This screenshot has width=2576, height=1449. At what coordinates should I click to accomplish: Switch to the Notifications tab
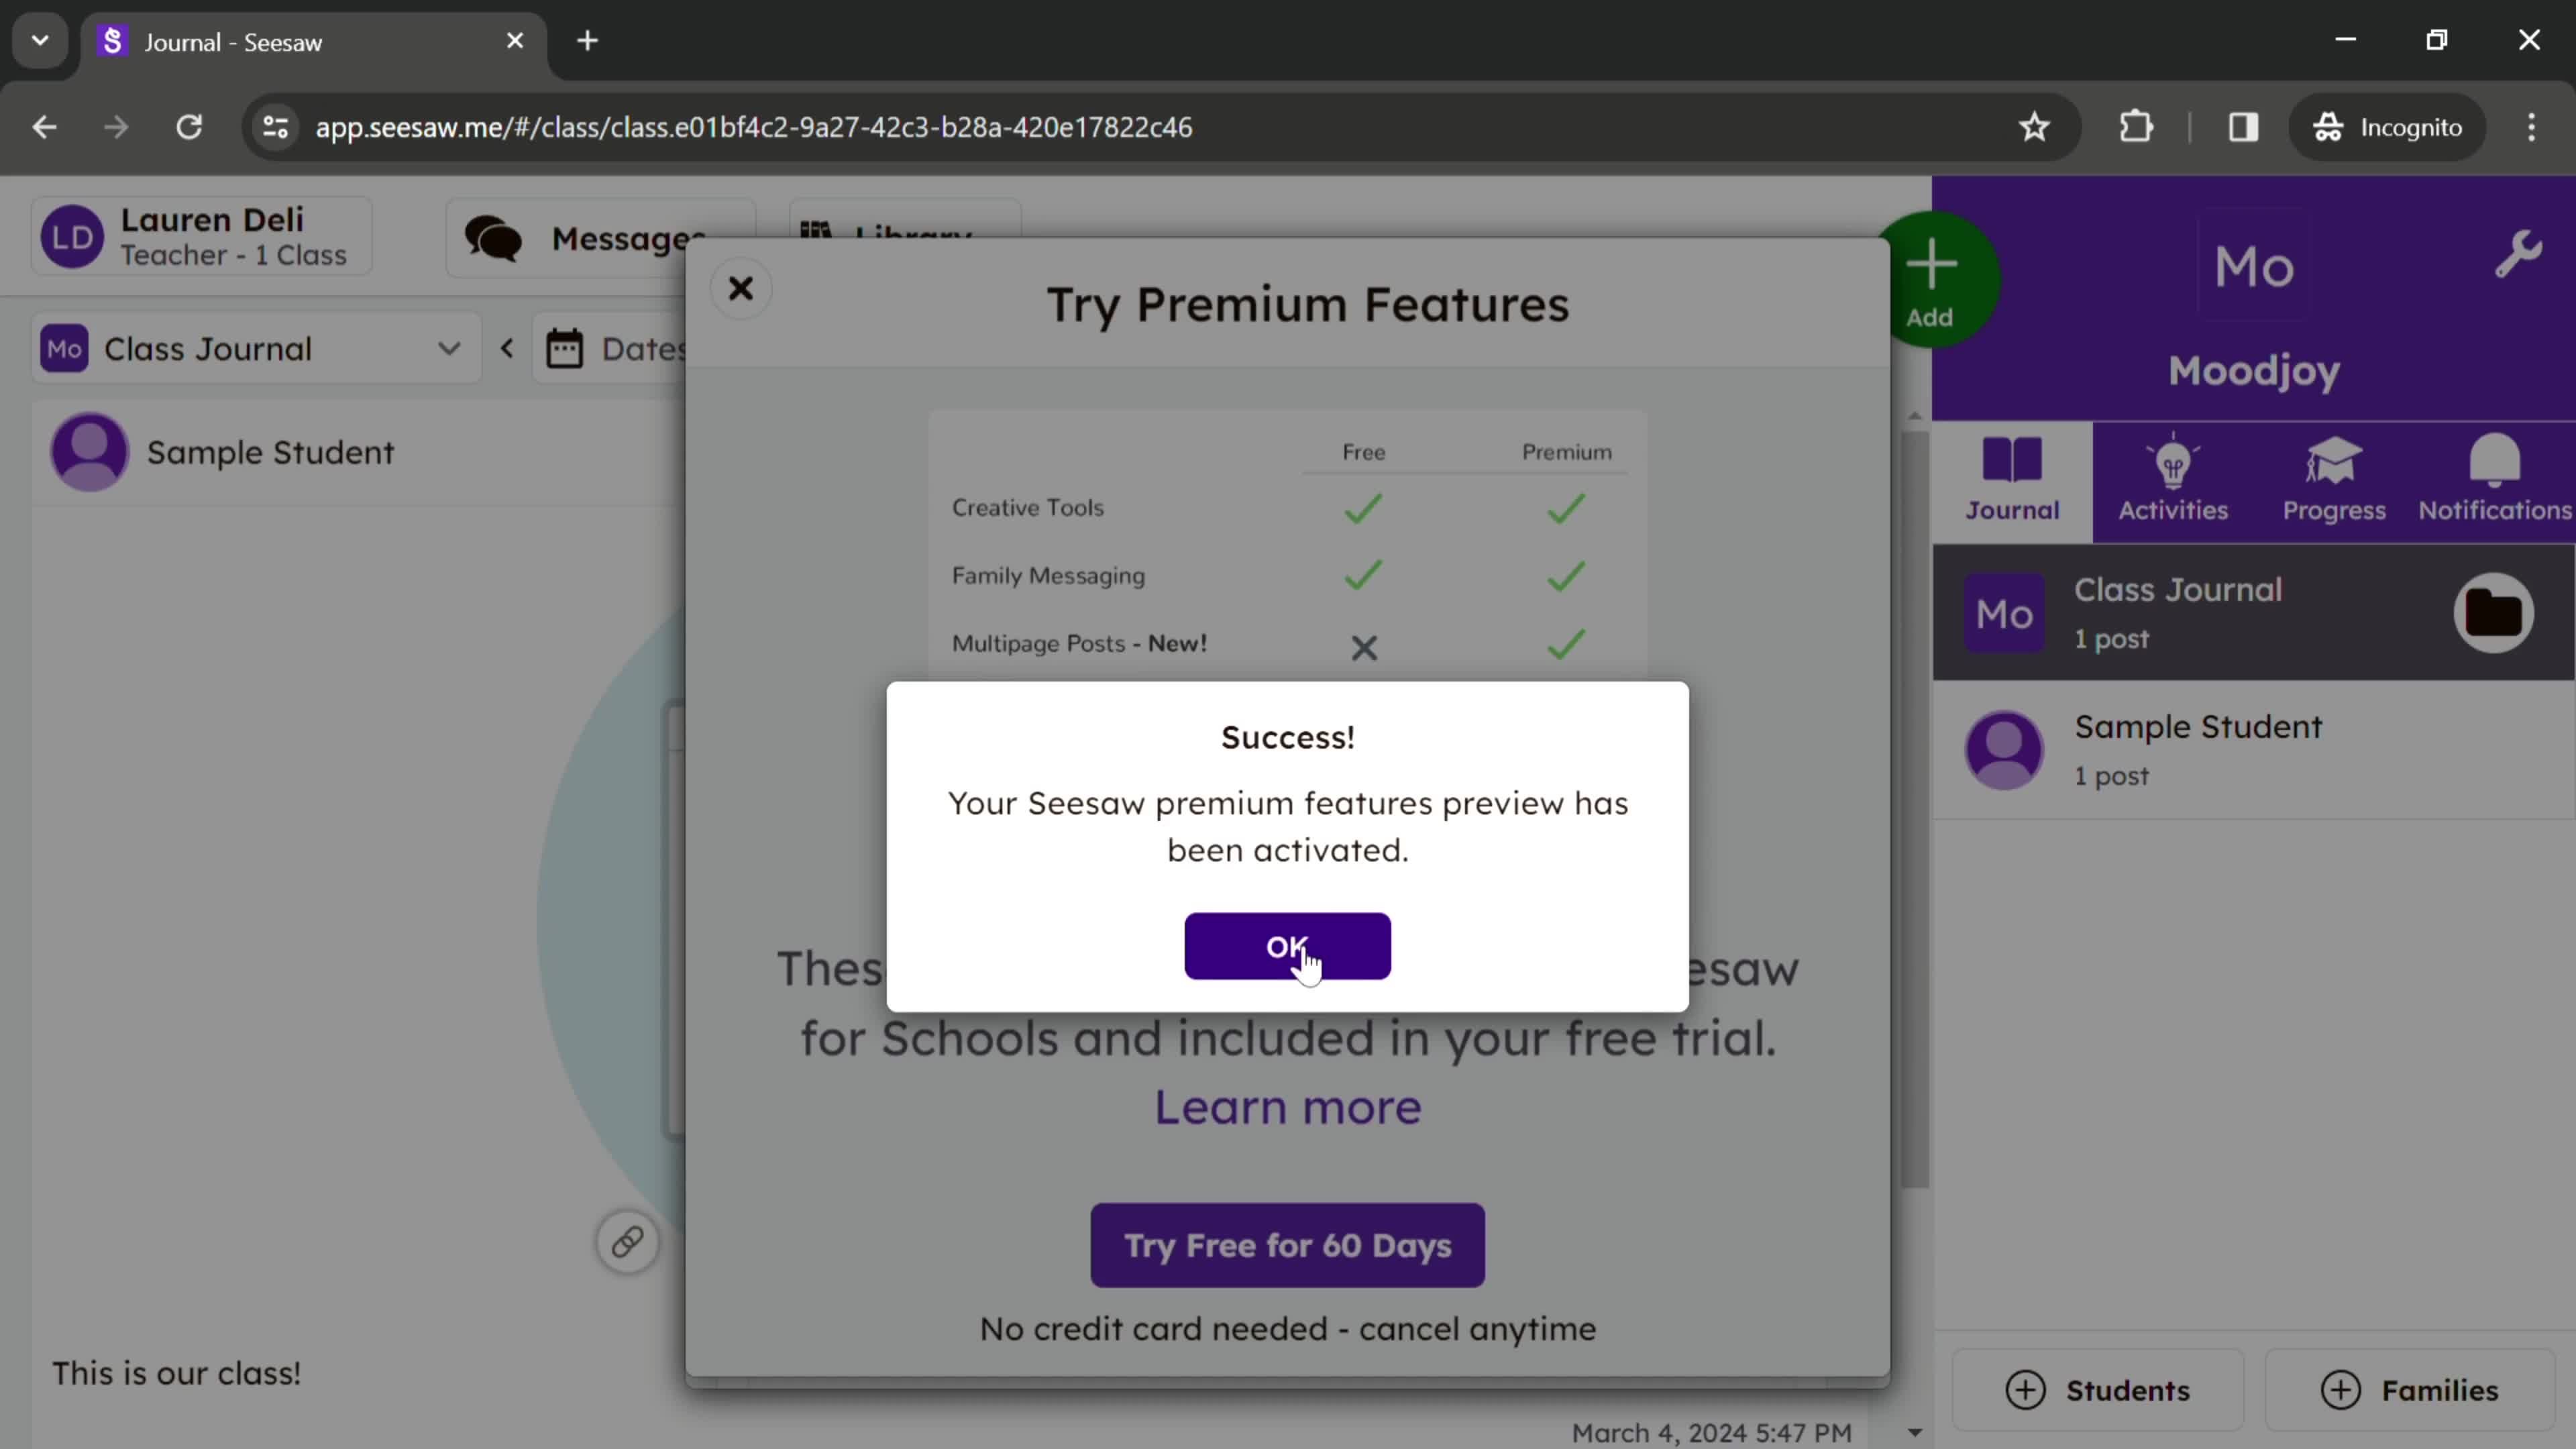pyautogui.click(x=2494, y=481)
